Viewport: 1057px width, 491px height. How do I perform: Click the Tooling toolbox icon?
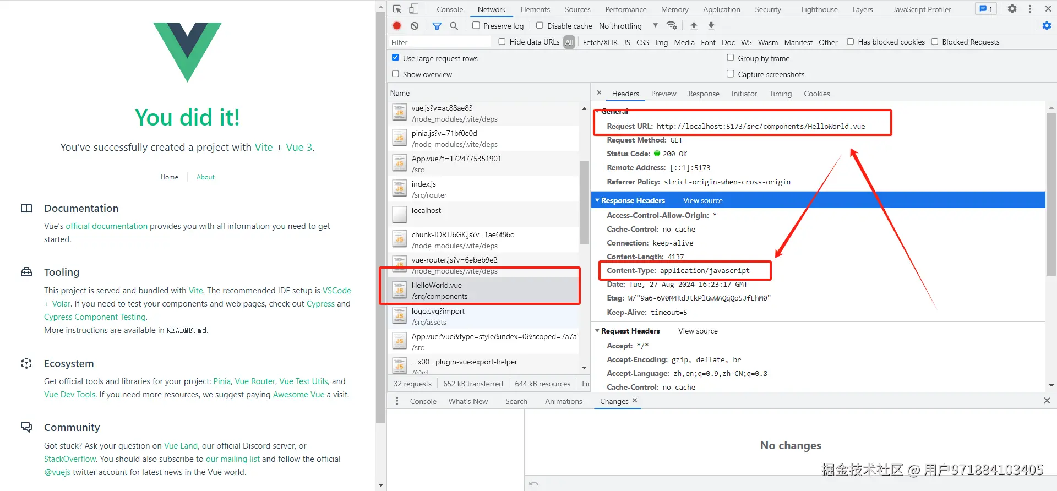point(26,272)
